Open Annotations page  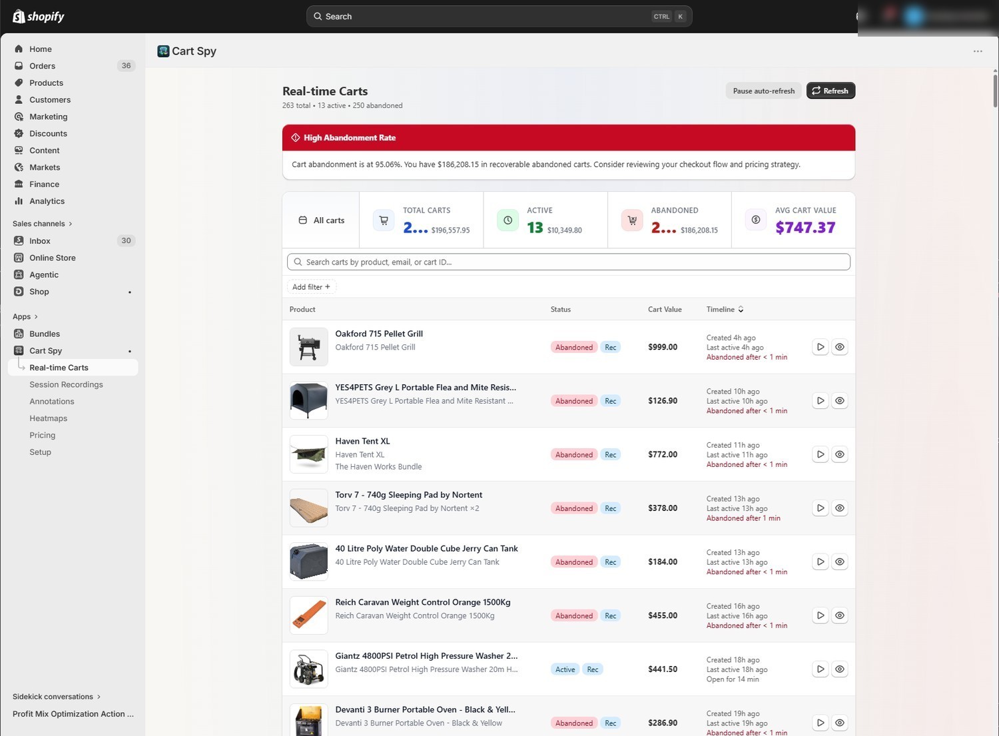pyautogui.click(x=52, y=402)
